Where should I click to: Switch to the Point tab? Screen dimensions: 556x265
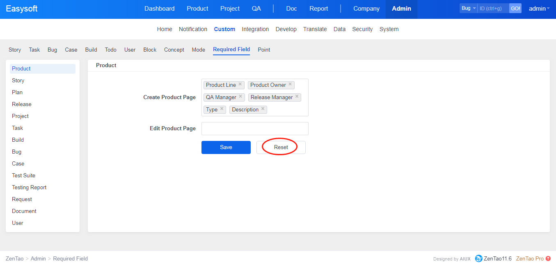(x=264, y=50)
